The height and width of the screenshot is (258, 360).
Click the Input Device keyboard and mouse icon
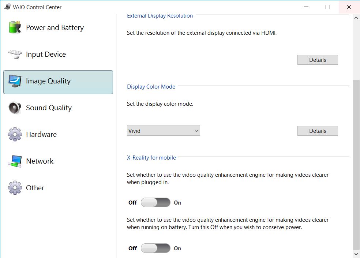(x=15, y=54)
